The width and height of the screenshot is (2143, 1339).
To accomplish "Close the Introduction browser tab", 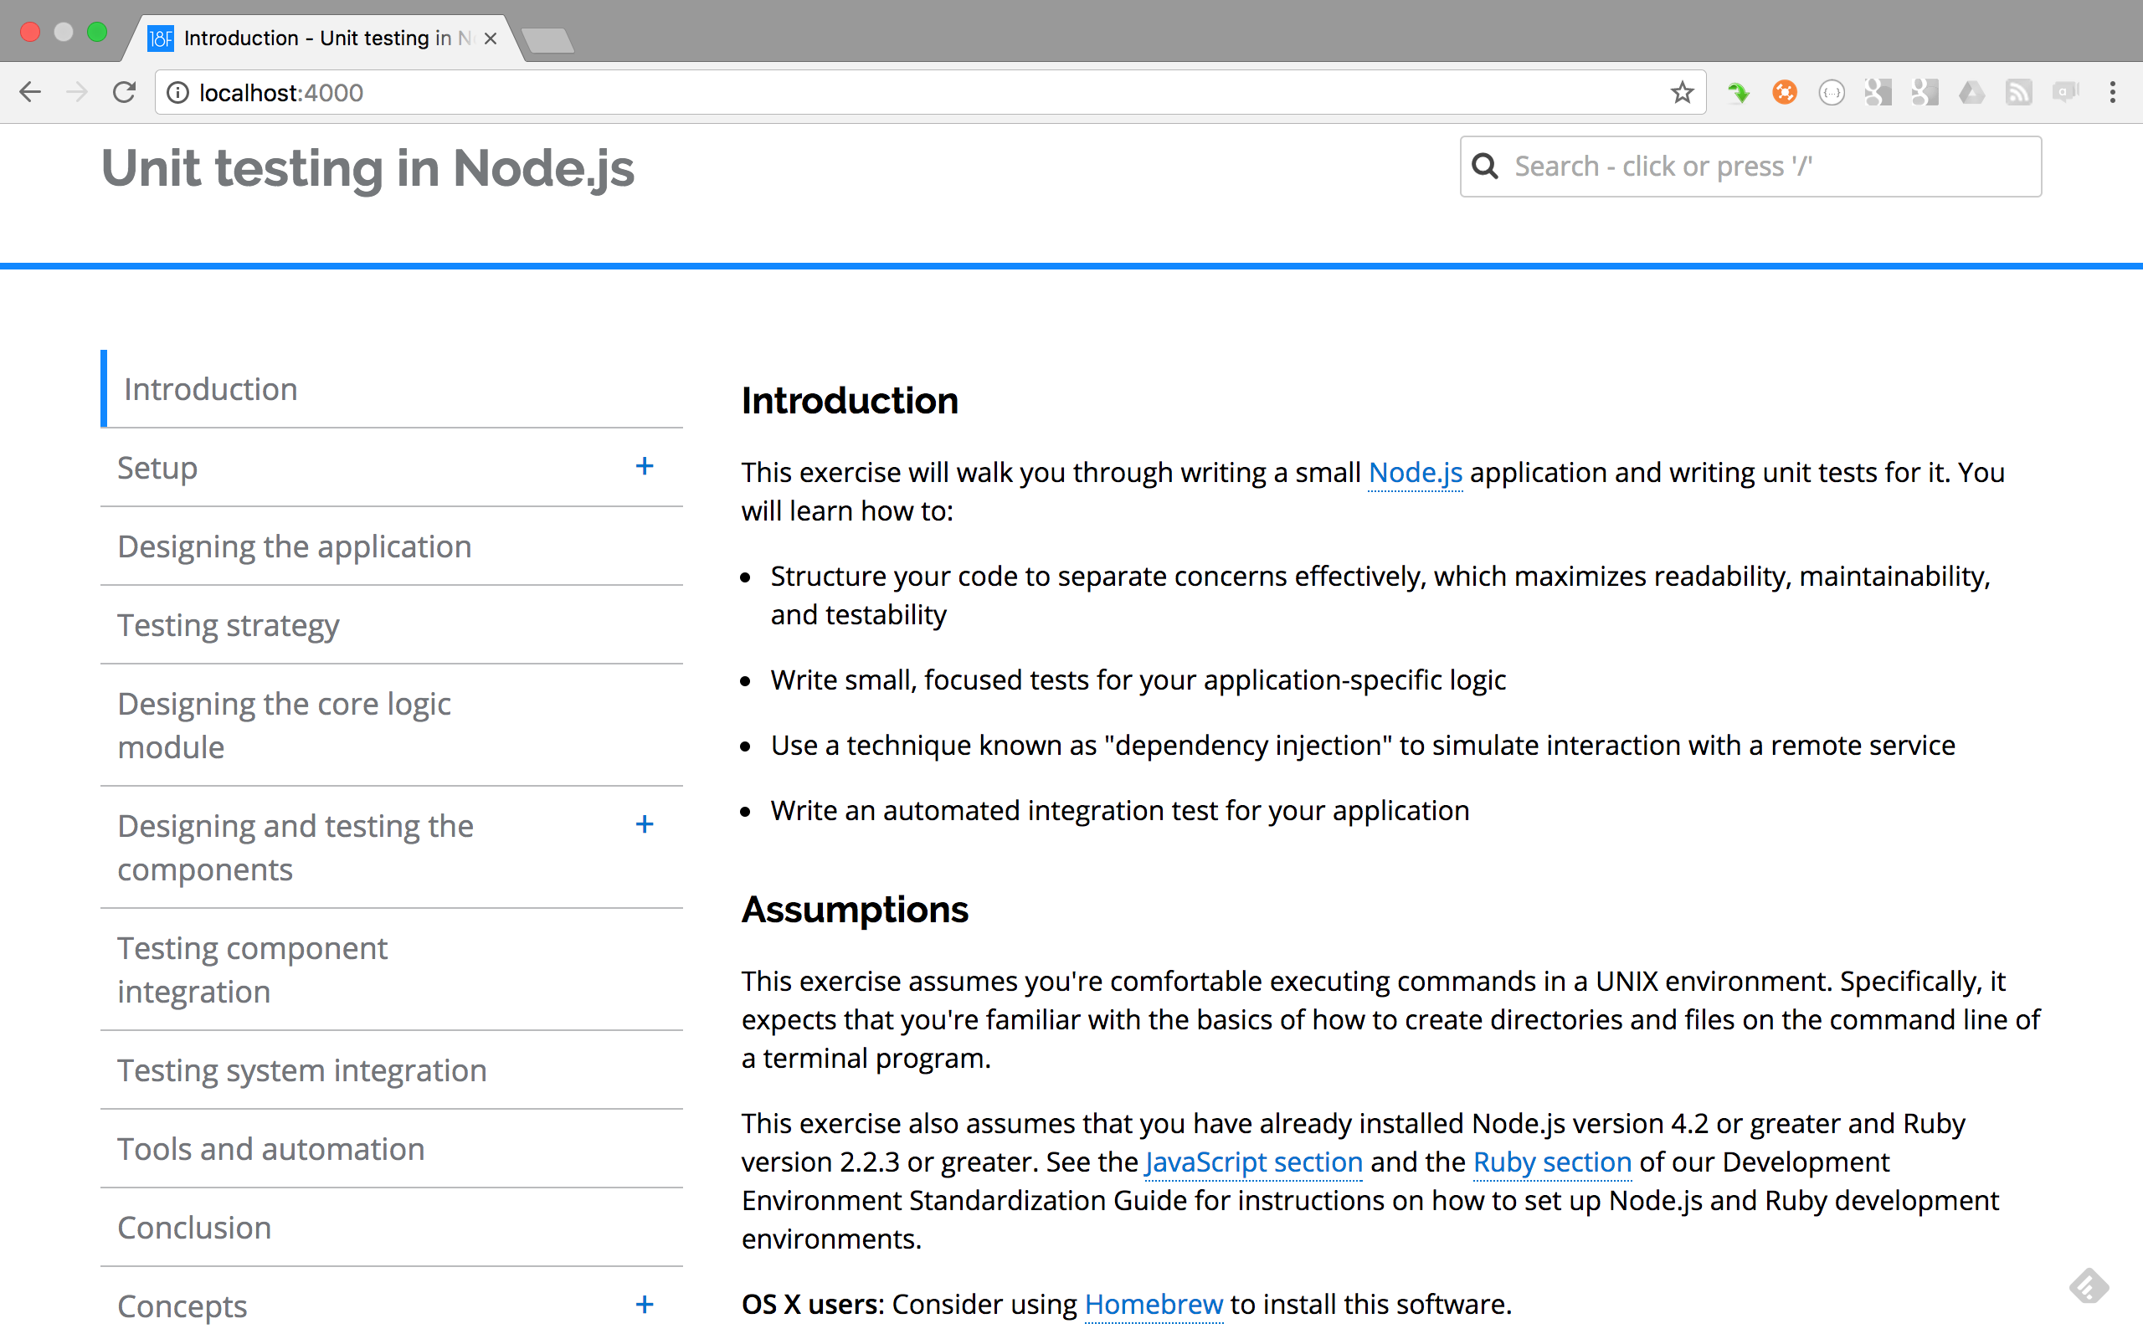I will 491,38.
